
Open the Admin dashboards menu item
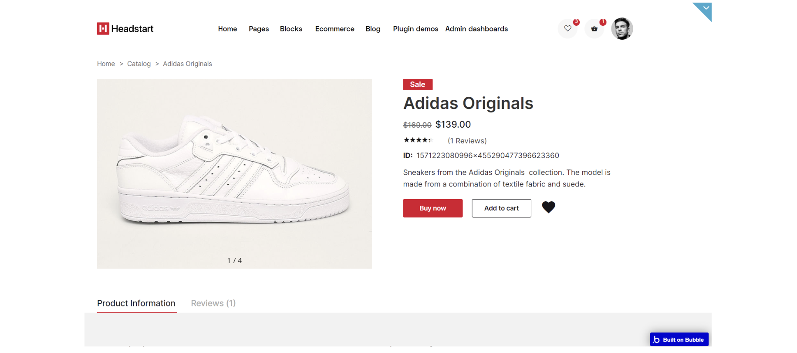(x=476, y=29)
